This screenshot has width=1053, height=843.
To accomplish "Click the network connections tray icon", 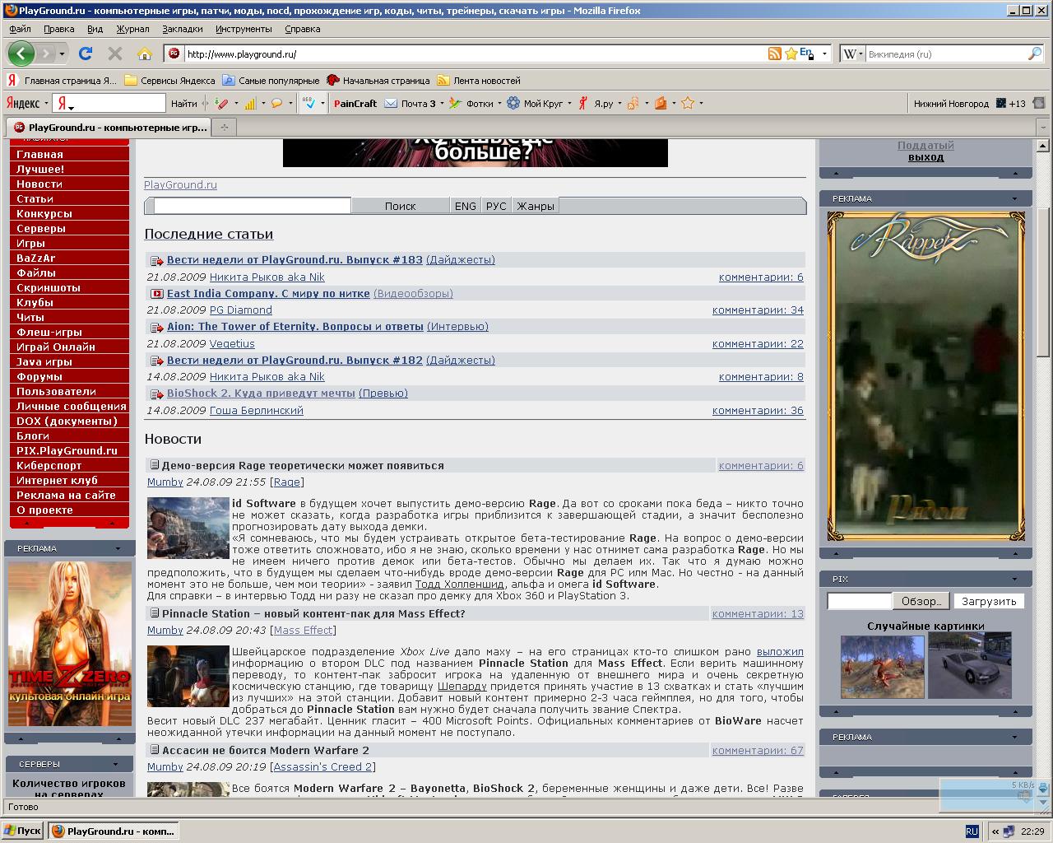I will click(x=1009, y=831).
